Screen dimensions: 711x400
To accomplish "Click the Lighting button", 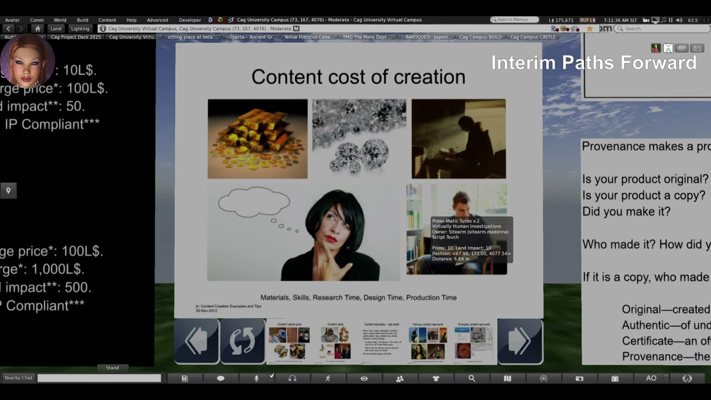I will [80, 28].
